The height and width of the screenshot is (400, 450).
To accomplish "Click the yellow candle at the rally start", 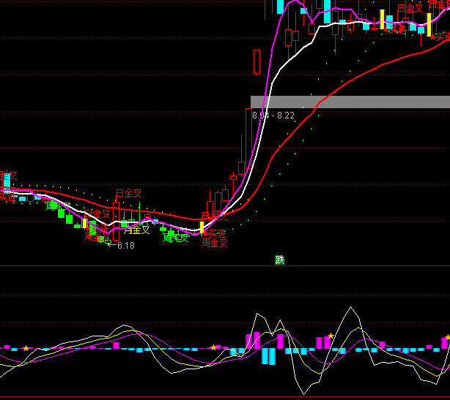I will coord(202,227).
